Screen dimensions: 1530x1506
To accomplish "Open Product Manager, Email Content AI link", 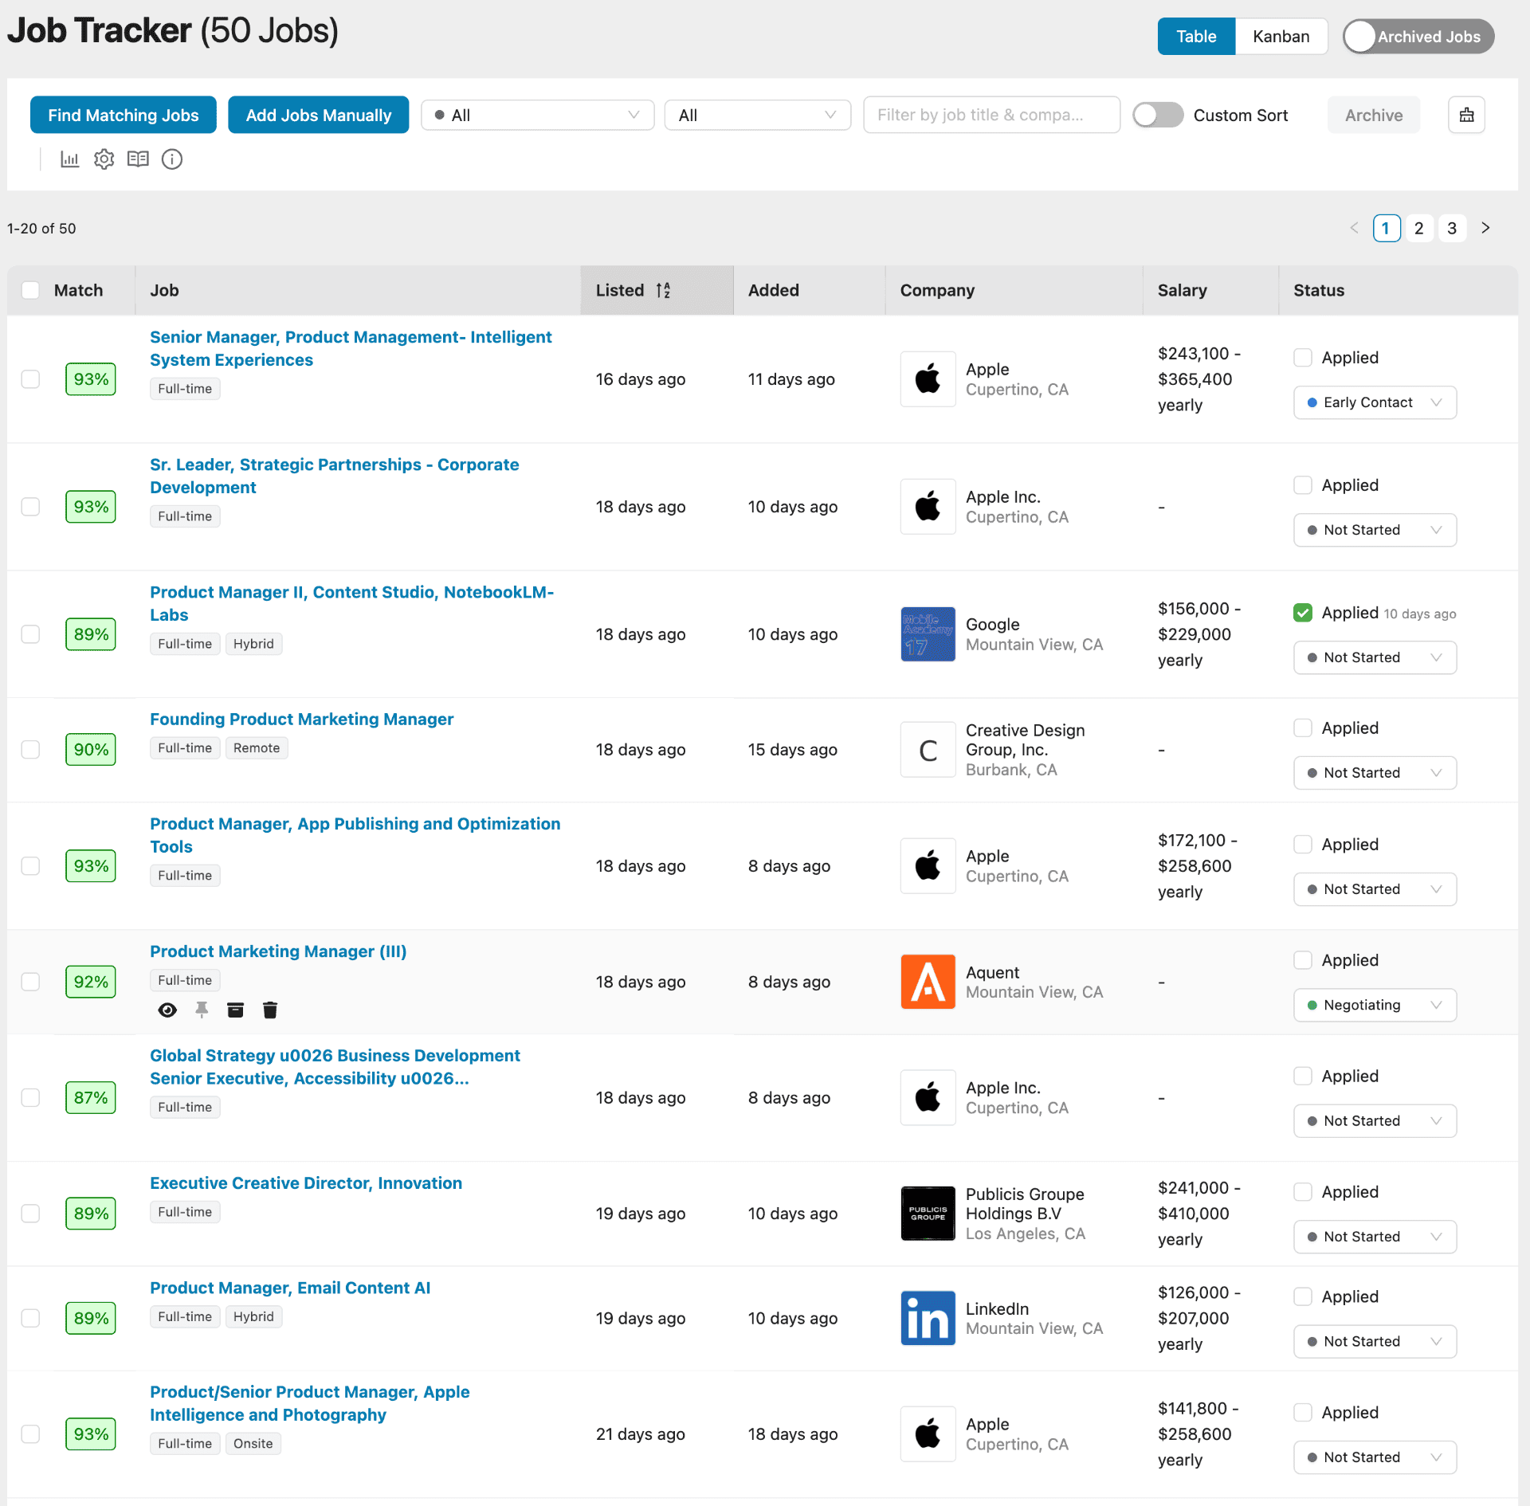I will click(290, 1288).
